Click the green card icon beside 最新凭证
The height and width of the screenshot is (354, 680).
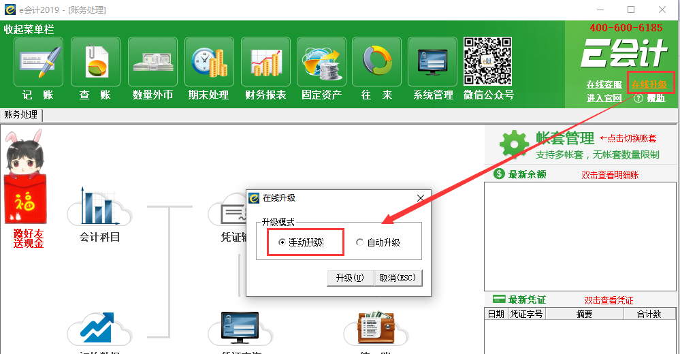(x=499, y=299)
